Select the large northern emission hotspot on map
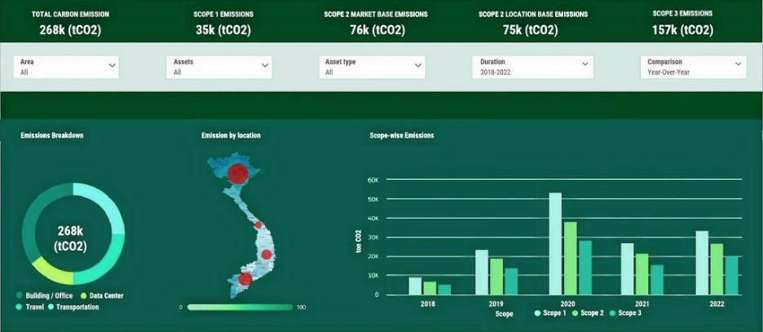763x332 pixels. pos(237,173)
